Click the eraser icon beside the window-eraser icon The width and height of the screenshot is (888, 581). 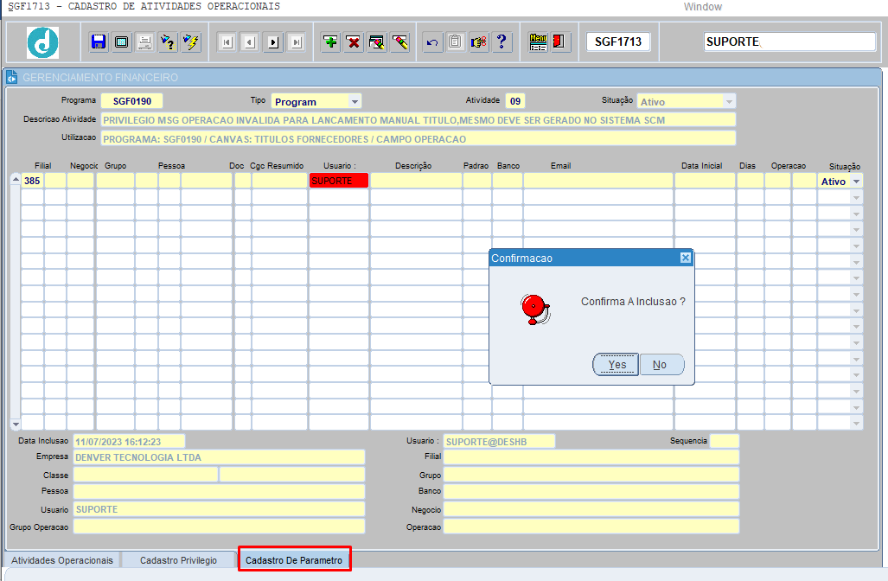coord(399,41)
